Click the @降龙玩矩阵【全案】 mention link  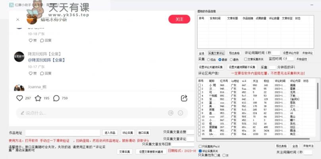[46, 60]
